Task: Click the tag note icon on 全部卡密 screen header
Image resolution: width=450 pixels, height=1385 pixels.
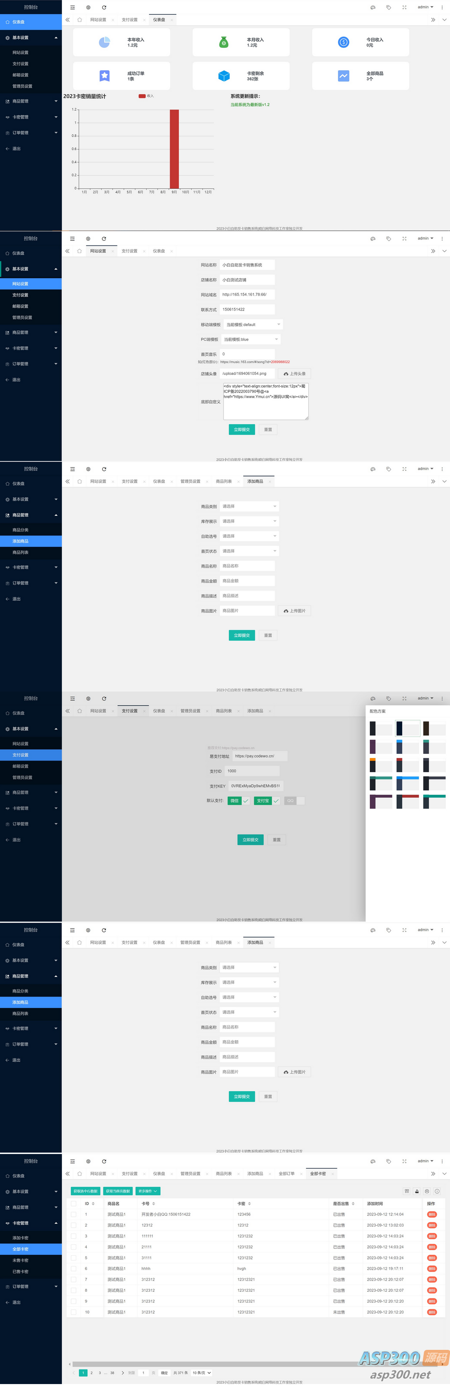Action: coord(388,1161)
